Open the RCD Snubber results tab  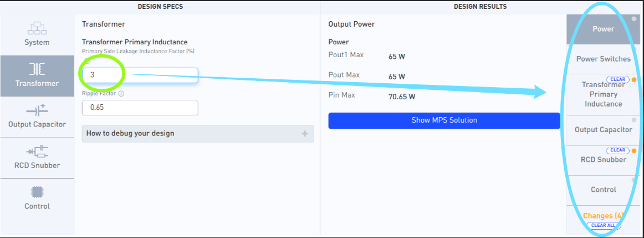coord(603,160)
